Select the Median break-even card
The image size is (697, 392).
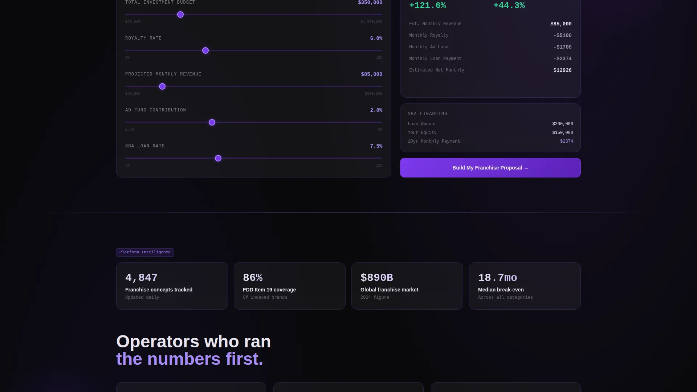point(525,286)
